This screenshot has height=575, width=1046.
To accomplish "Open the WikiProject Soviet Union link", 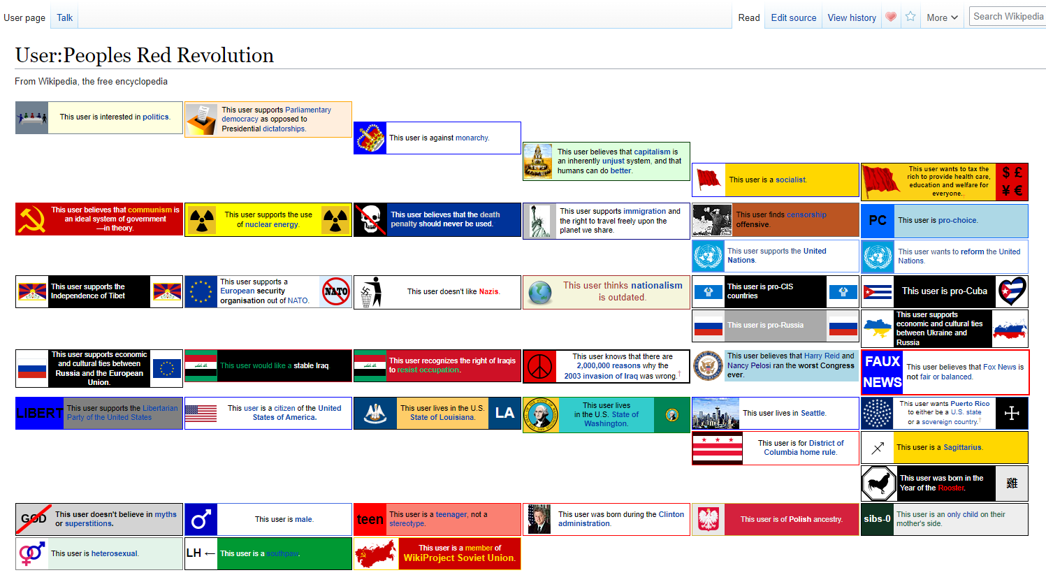I will 459,558.
